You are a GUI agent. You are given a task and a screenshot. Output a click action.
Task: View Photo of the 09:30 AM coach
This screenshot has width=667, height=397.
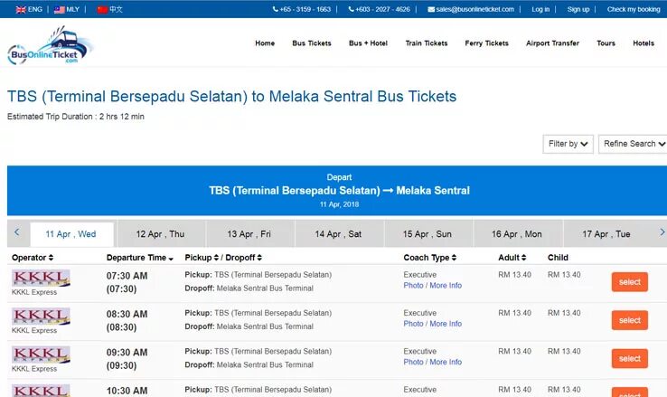(x=413, y=362)
